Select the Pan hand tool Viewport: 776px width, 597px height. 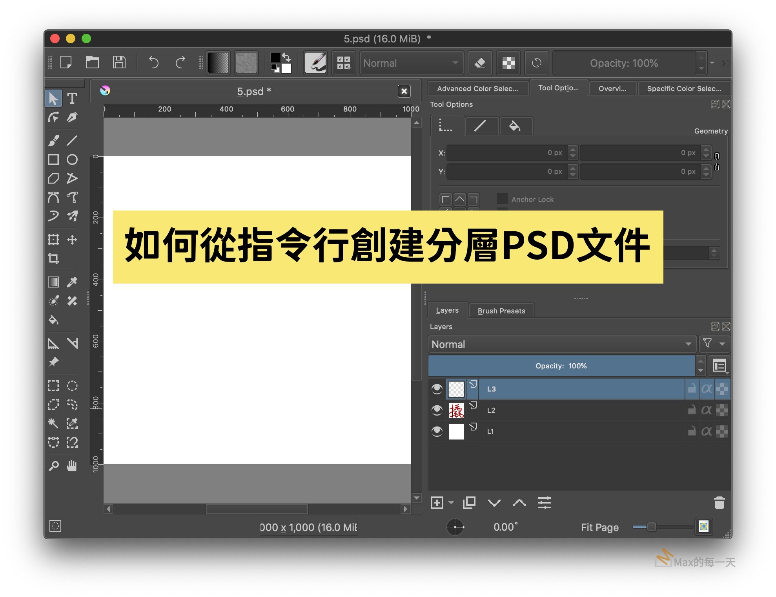[72, 466]
